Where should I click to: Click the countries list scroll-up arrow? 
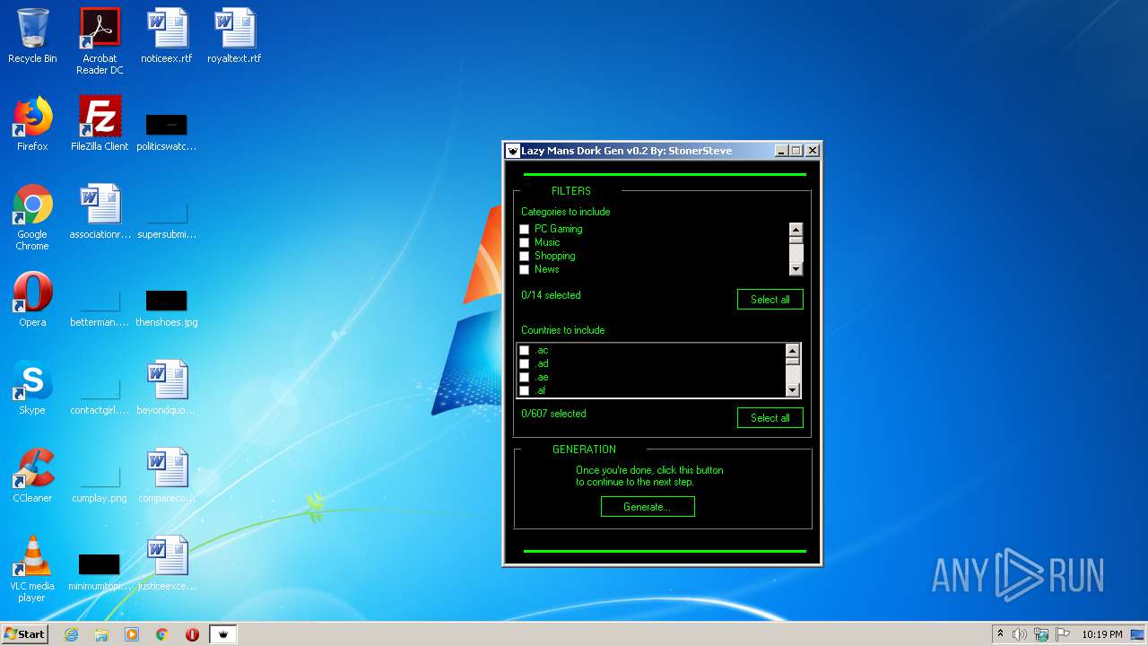point(792,351)
